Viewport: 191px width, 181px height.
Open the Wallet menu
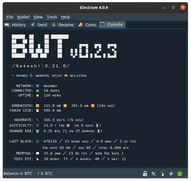(x=23, y=17)
